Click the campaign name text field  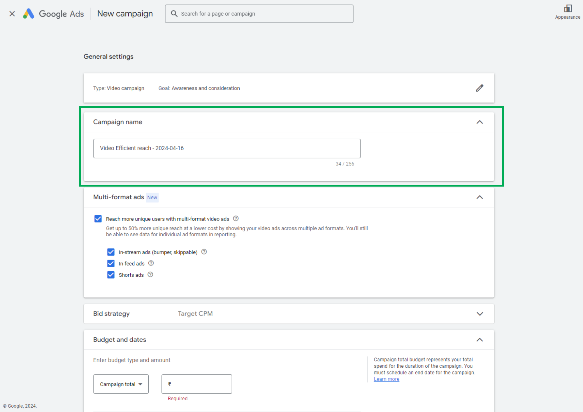(227, 148)
